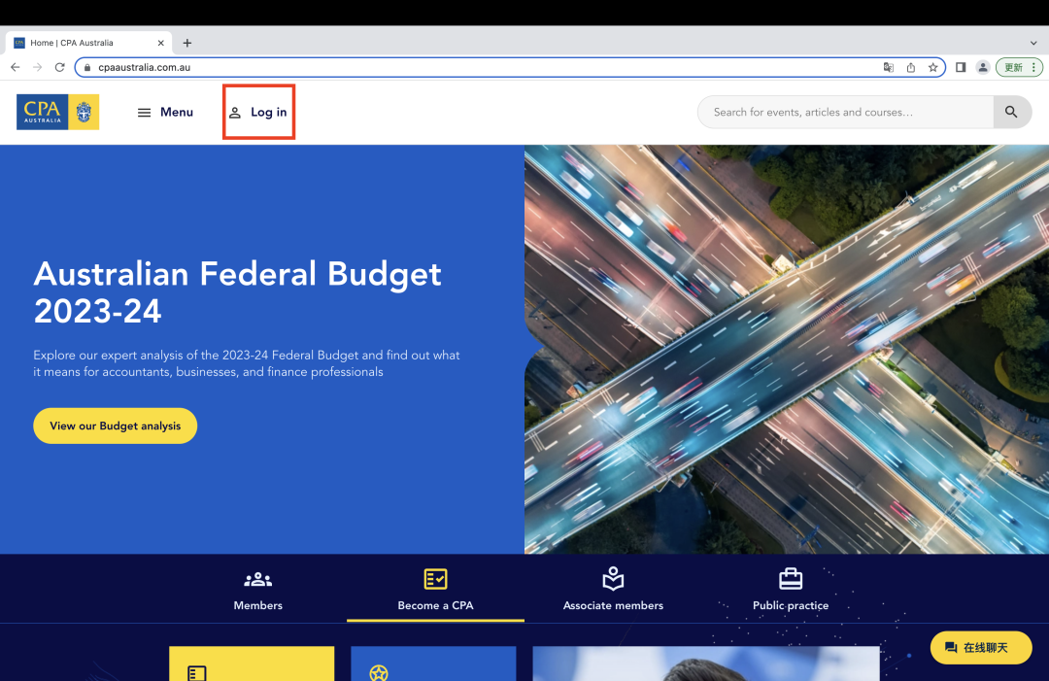Toggle the browser side panel icon
This screenshot has width=1049, height=681.
960,67
